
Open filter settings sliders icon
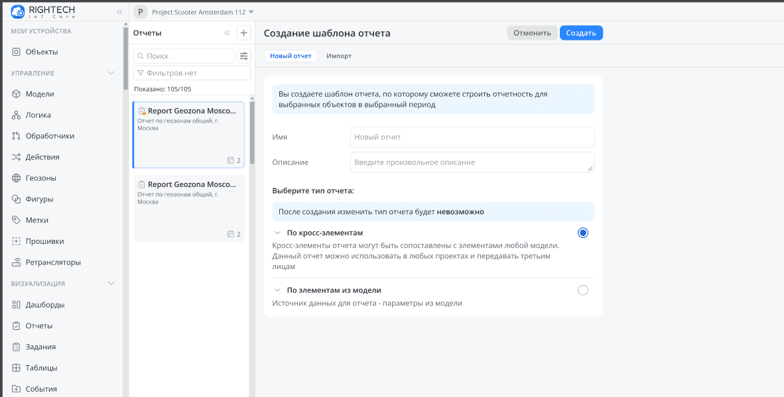(x=244, y=56)
